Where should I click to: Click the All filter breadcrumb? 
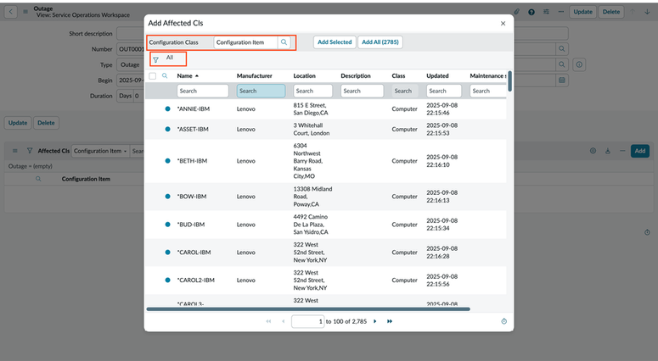(x=170, y=58)
